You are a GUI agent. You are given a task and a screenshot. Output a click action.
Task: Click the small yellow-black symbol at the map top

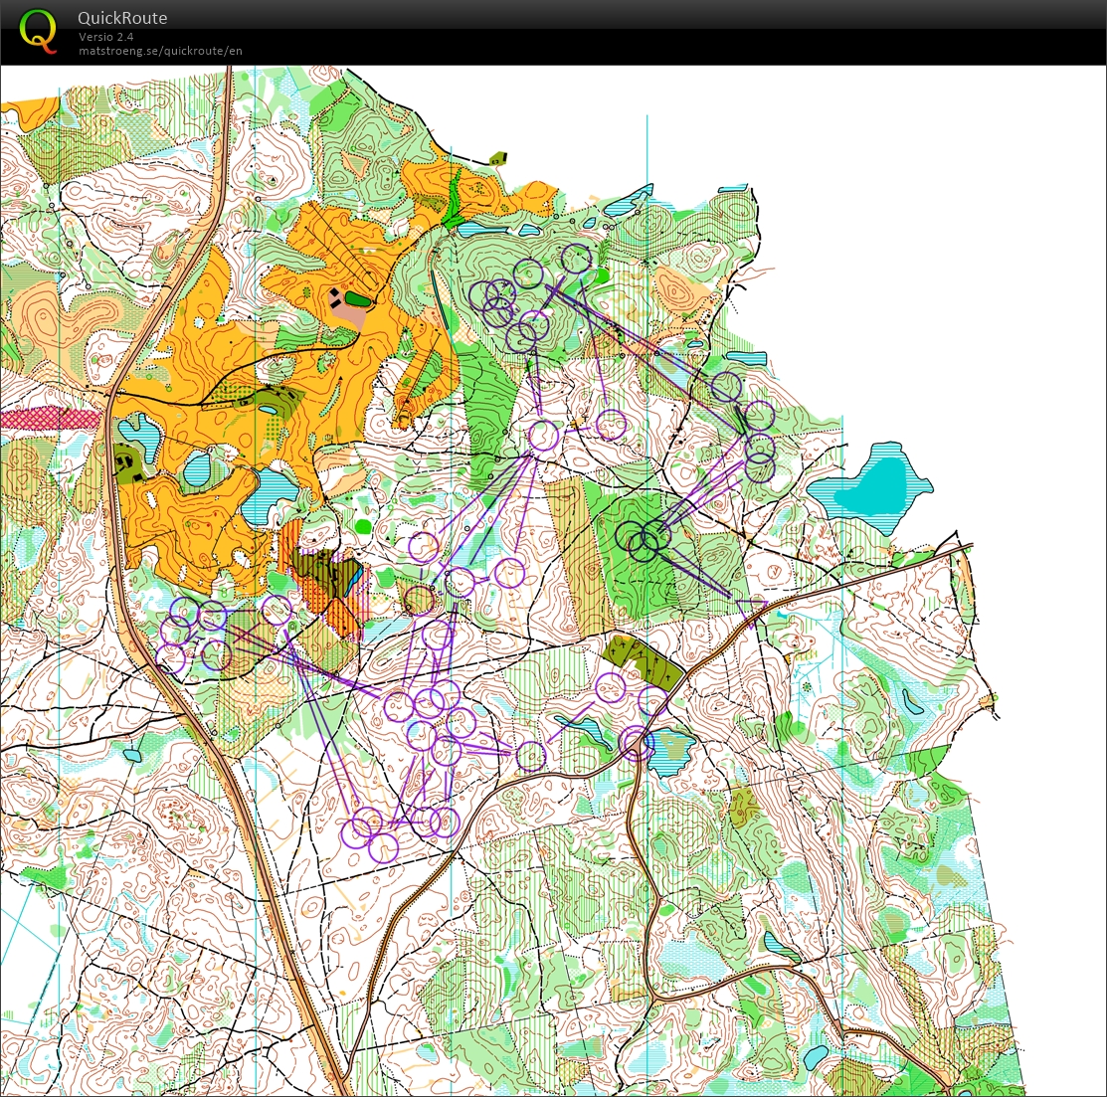tap(498, 158)
